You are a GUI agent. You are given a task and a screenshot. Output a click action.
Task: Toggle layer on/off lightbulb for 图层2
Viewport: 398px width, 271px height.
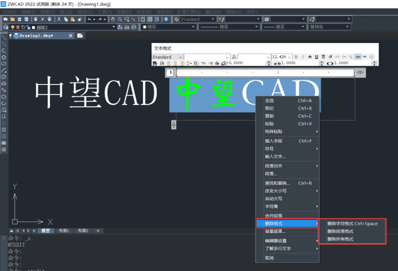pyautogui.click(x=12, y=27)
